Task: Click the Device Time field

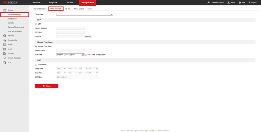Action: (x=70, y=51)
